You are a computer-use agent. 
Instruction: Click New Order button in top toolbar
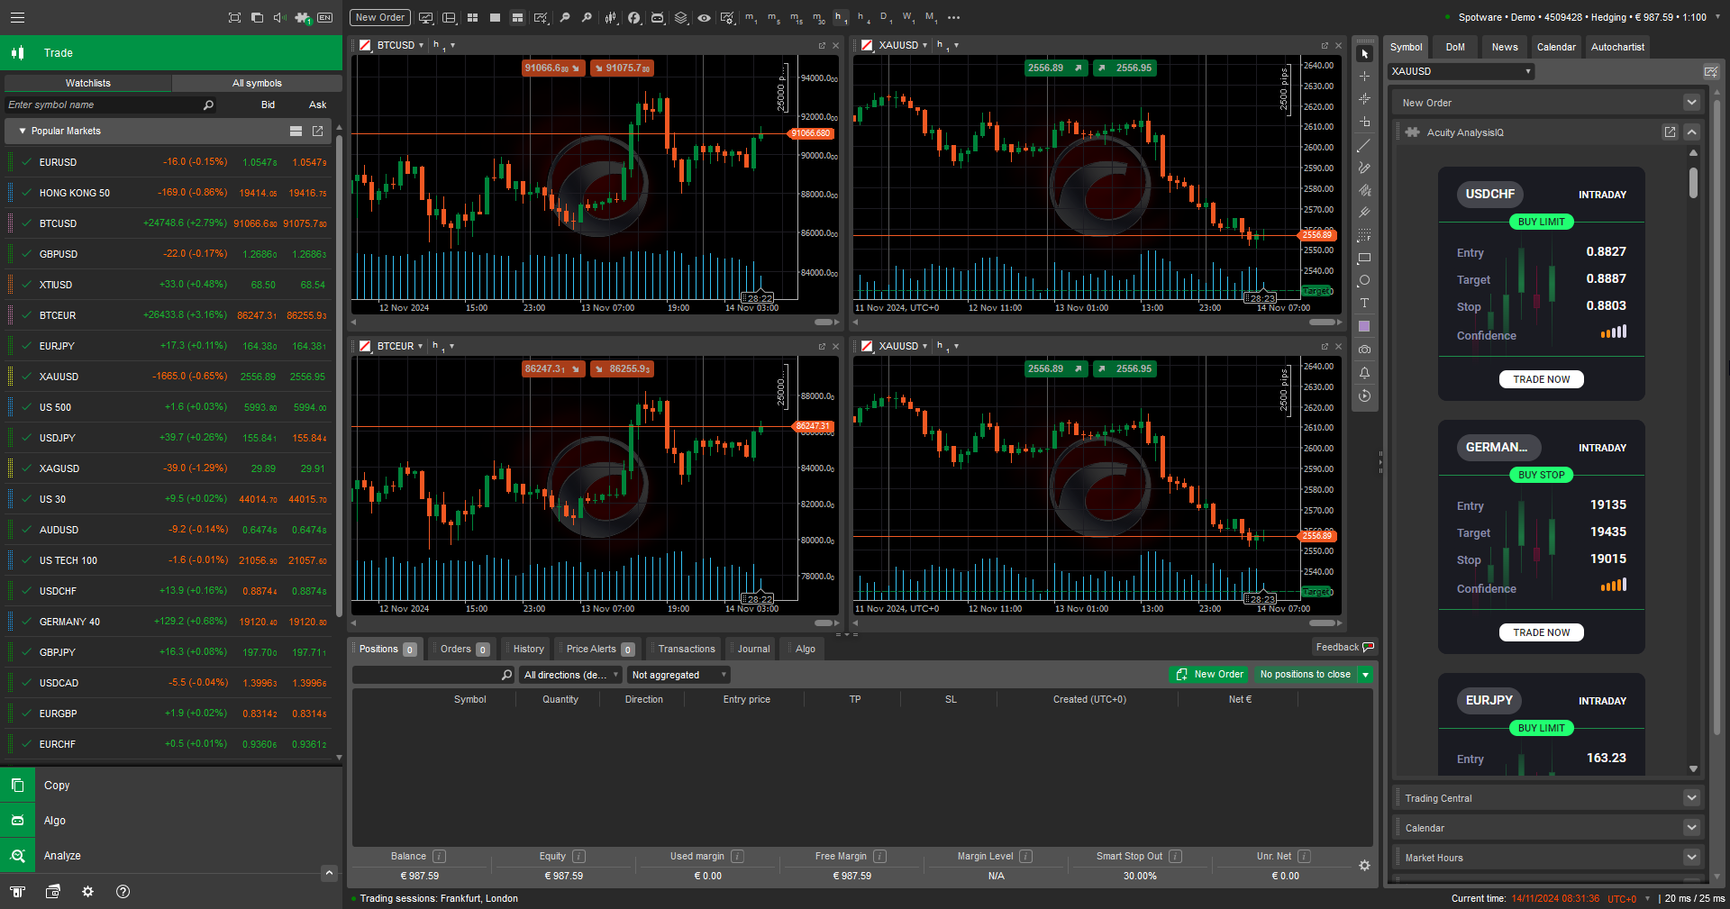coord(379,17)
